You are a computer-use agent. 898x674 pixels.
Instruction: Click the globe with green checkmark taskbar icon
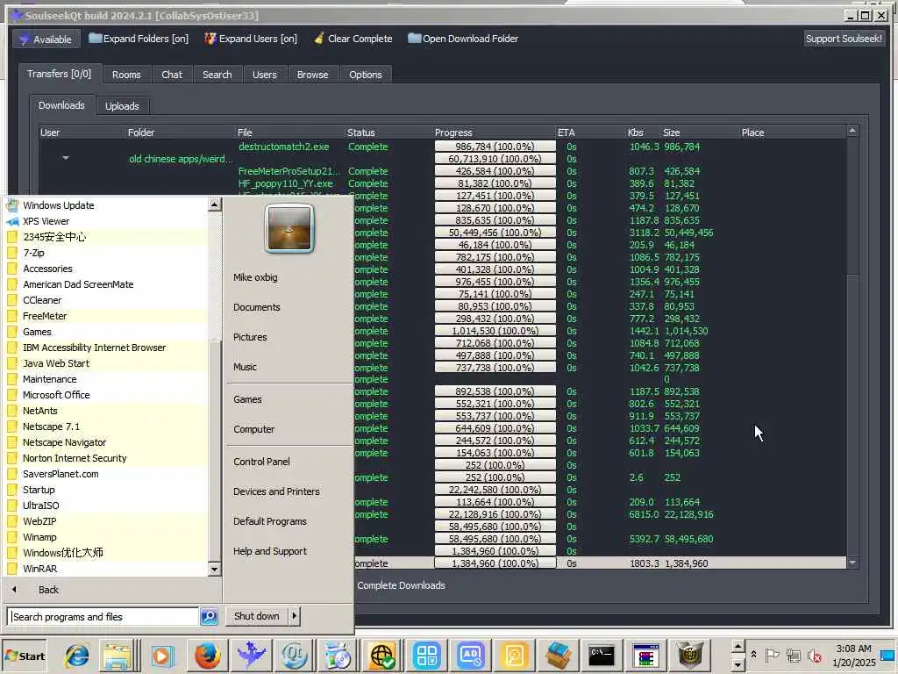[x=381, y=655]
